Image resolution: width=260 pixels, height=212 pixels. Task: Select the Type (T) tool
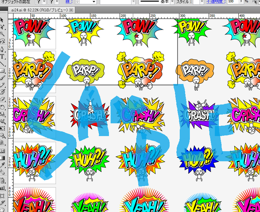coord(3,56)
